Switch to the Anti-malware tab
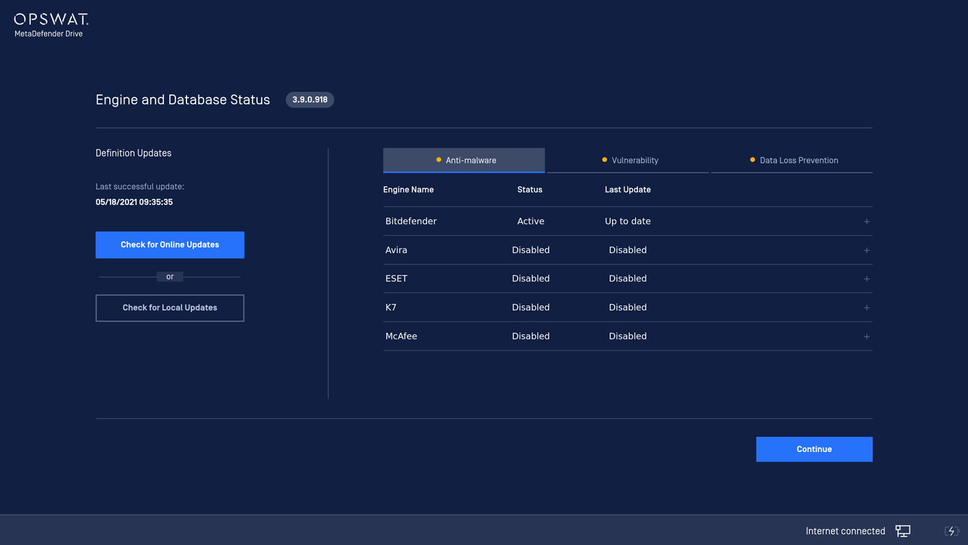This screenshot has width=968, height=545. pyautogui.click(x=464, y=160)
